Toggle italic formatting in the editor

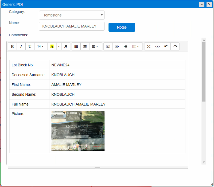pos(21,46)
